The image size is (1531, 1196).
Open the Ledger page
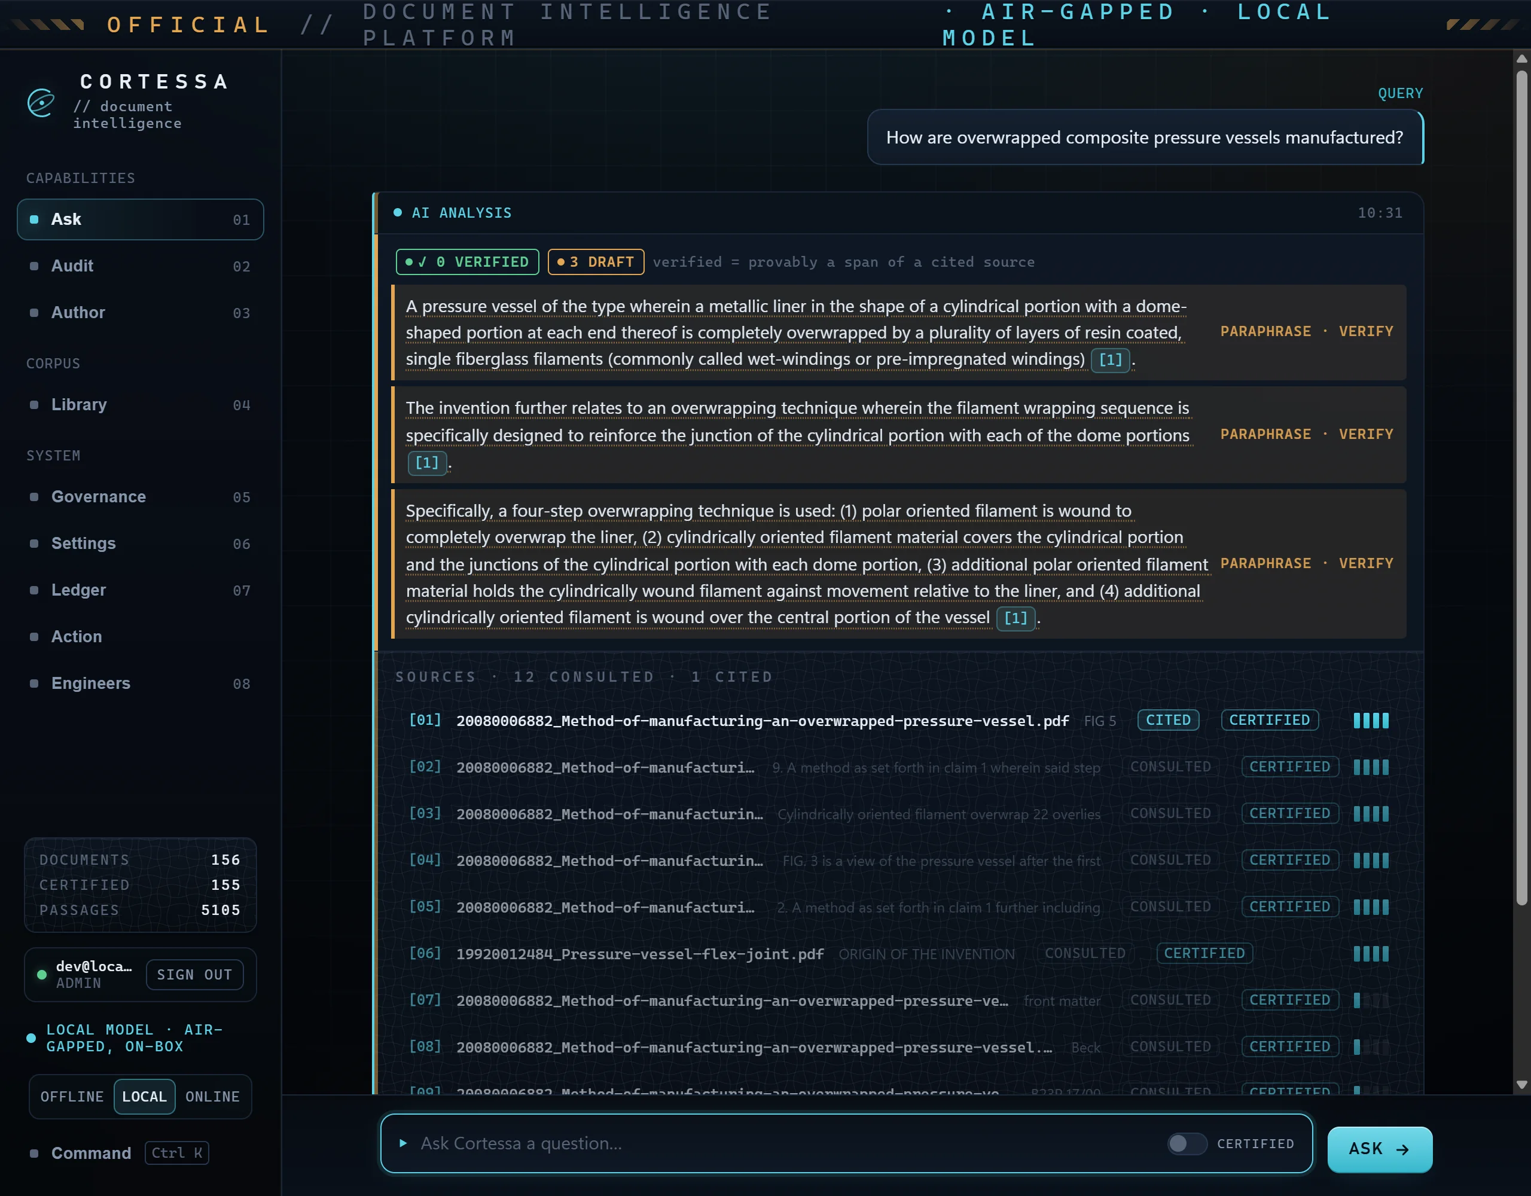(140, 590)
